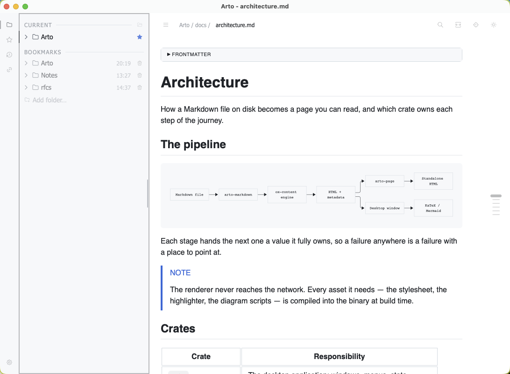This screenshot has height=374, width=510.
Task: Open settings with the gear icon
Action: [9, 362]
